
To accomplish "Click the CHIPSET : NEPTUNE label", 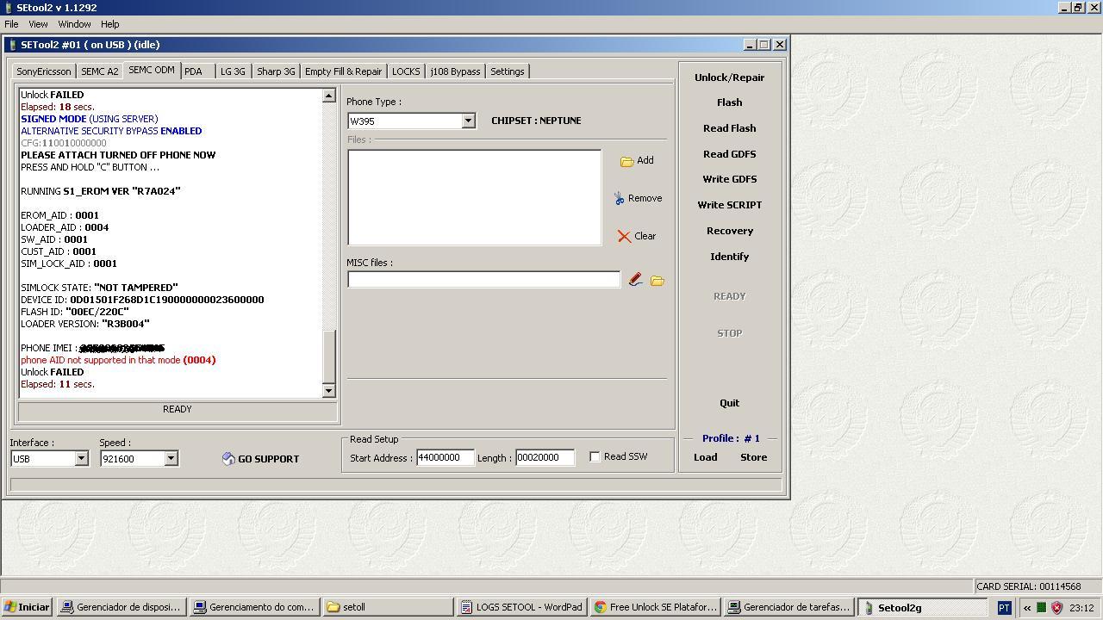I will [536, 121].
